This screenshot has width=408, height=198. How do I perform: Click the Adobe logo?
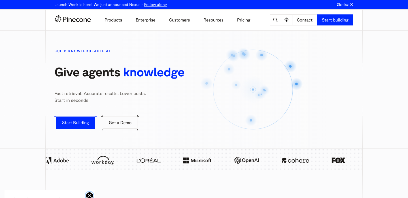pos(57,160)
